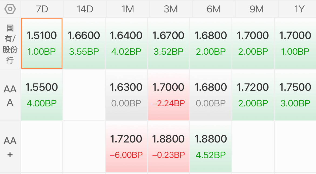This screenshot has height=174, width=316.
Task: Click the highlighted 1.5100 7D cell
Action: 42,43
